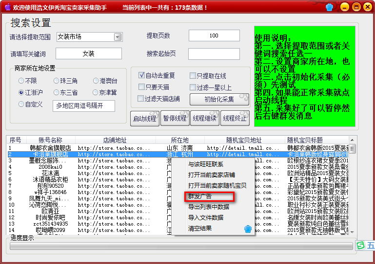This screenshot has height=264, width=375.
Task: Select row w祥子136846
Action: 178,192
